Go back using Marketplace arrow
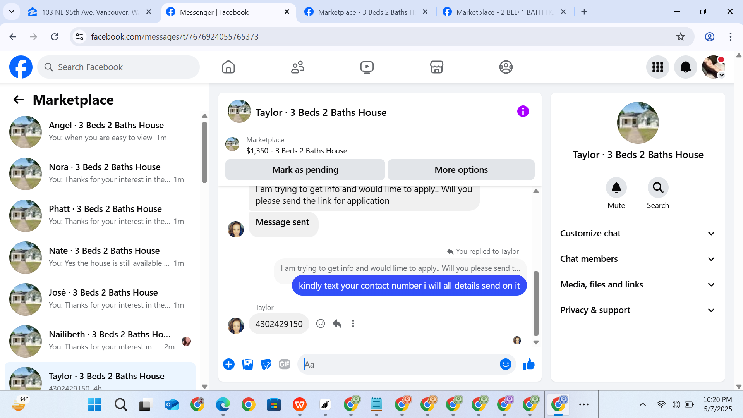 pos(18,100)
